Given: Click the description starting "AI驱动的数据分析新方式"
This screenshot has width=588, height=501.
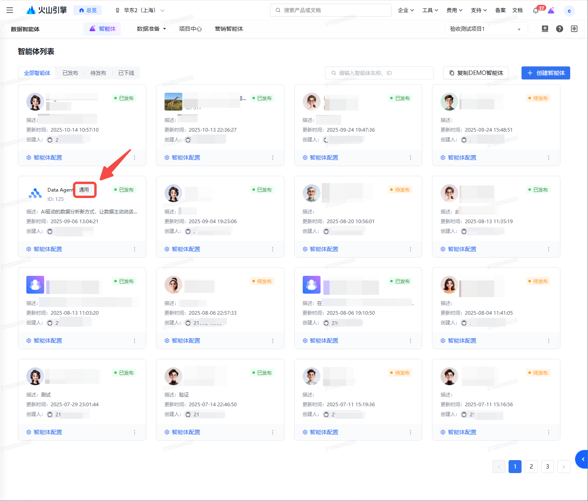Looking at the screenshot, I should (x=89, y=211).
